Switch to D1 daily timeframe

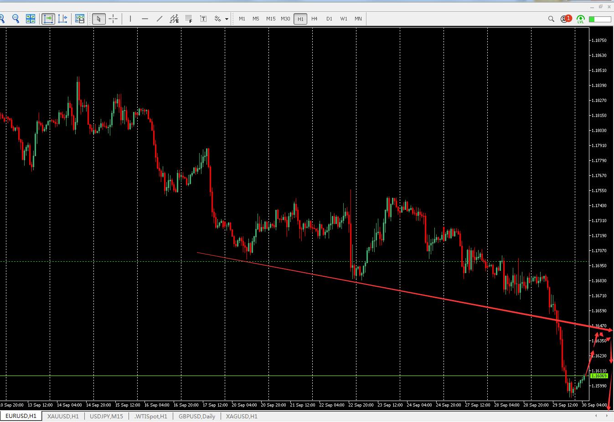(329, 19)
